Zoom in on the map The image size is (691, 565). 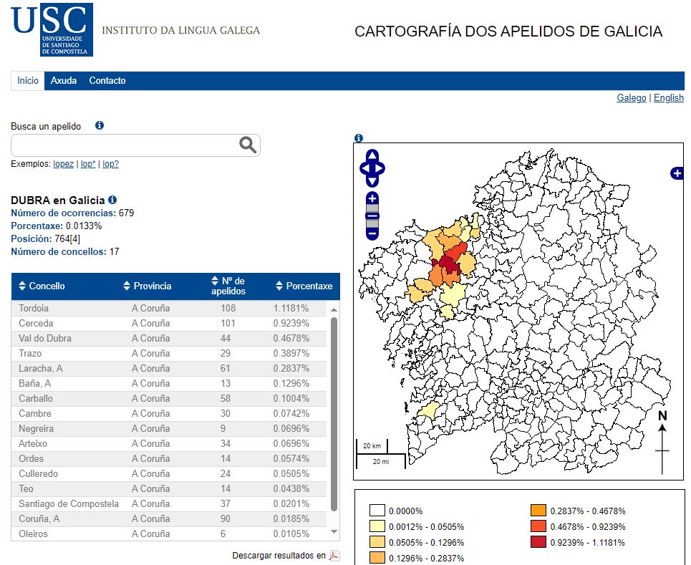(x=372, y=198)
